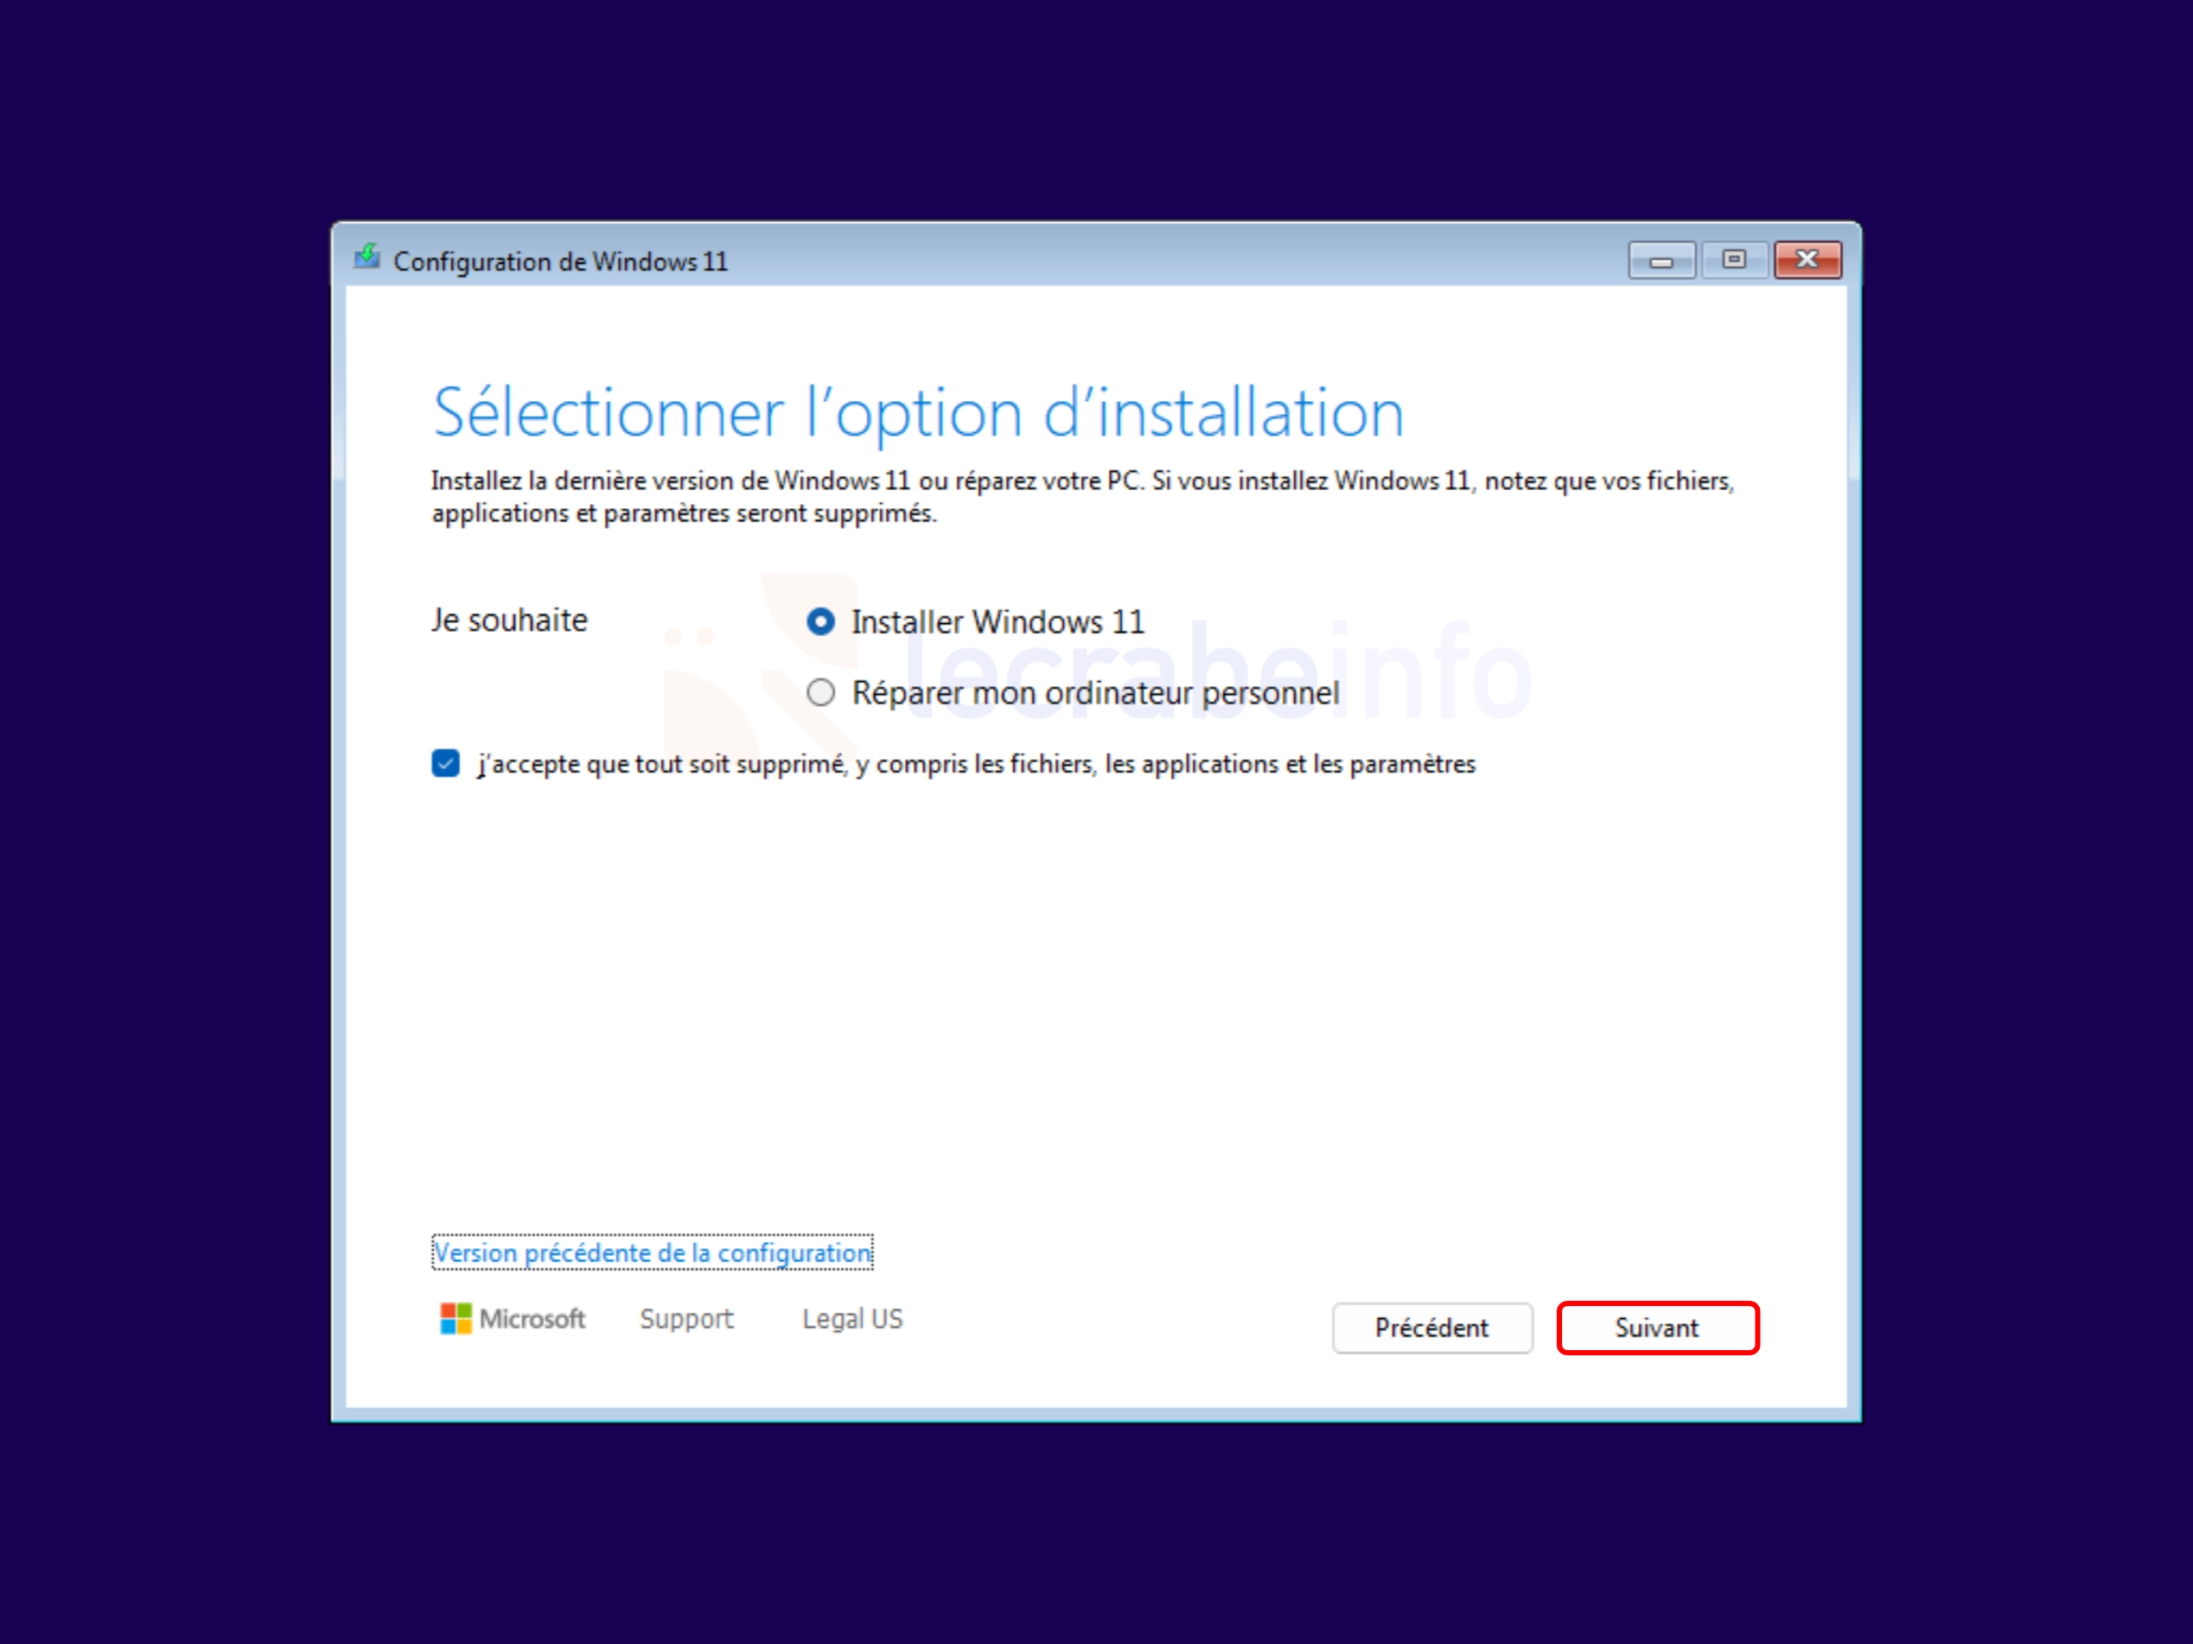Open Version précédente de la configuration link
Viewport: 2193px width, 1644px height.
(653, 1252)
